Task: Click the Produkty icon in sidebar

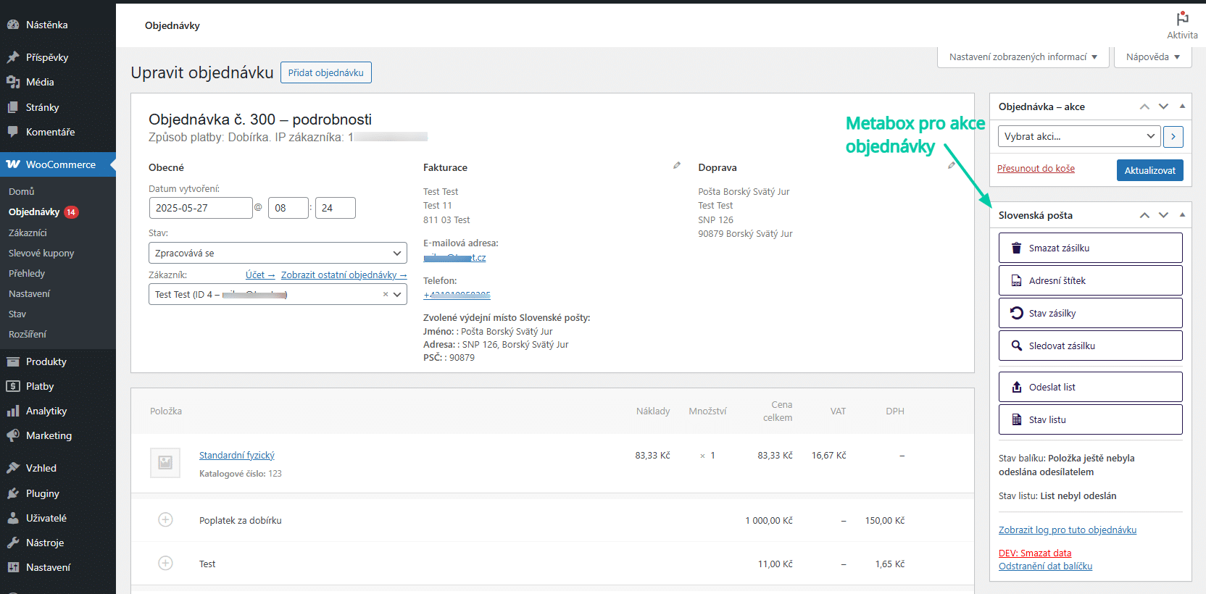Action: point(13,361)
